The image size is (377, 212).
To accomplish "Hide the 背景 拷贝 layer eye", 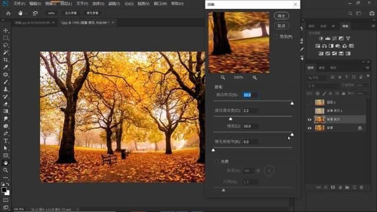I will 309,120.
